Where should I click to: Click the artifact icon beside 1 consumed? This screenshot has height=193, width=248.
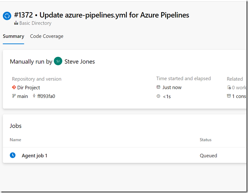coord(229,96)
